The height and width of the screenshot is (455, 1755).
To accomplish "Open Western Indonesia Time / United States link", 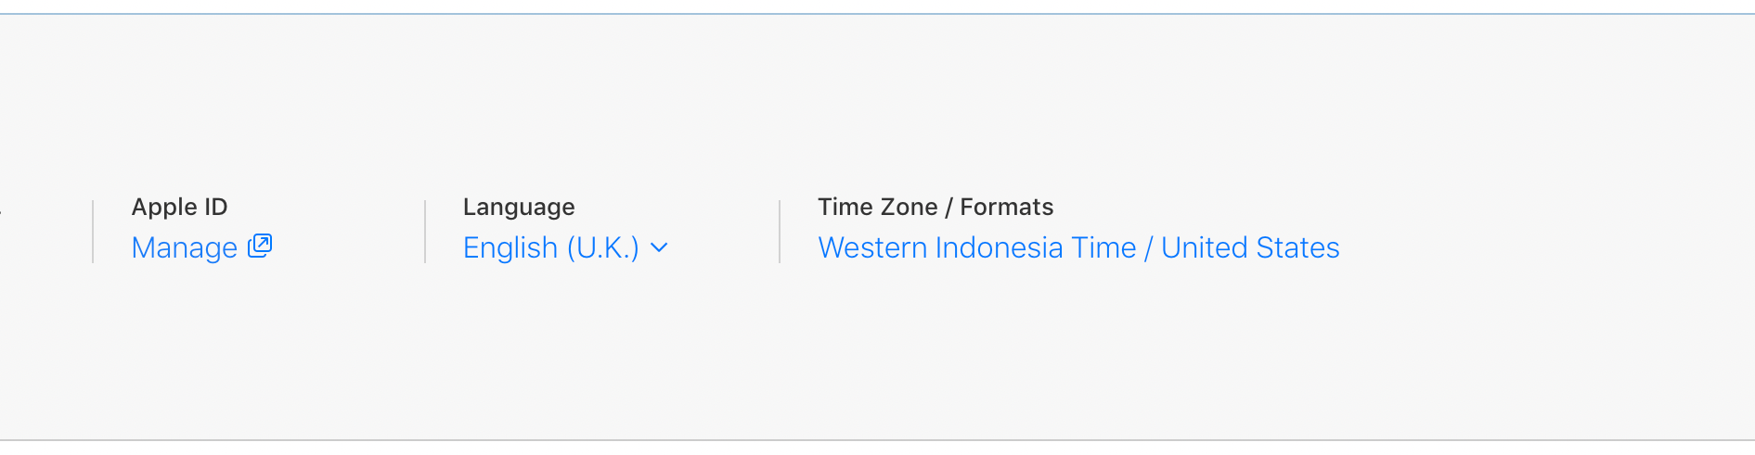I will pos(1078,247).
